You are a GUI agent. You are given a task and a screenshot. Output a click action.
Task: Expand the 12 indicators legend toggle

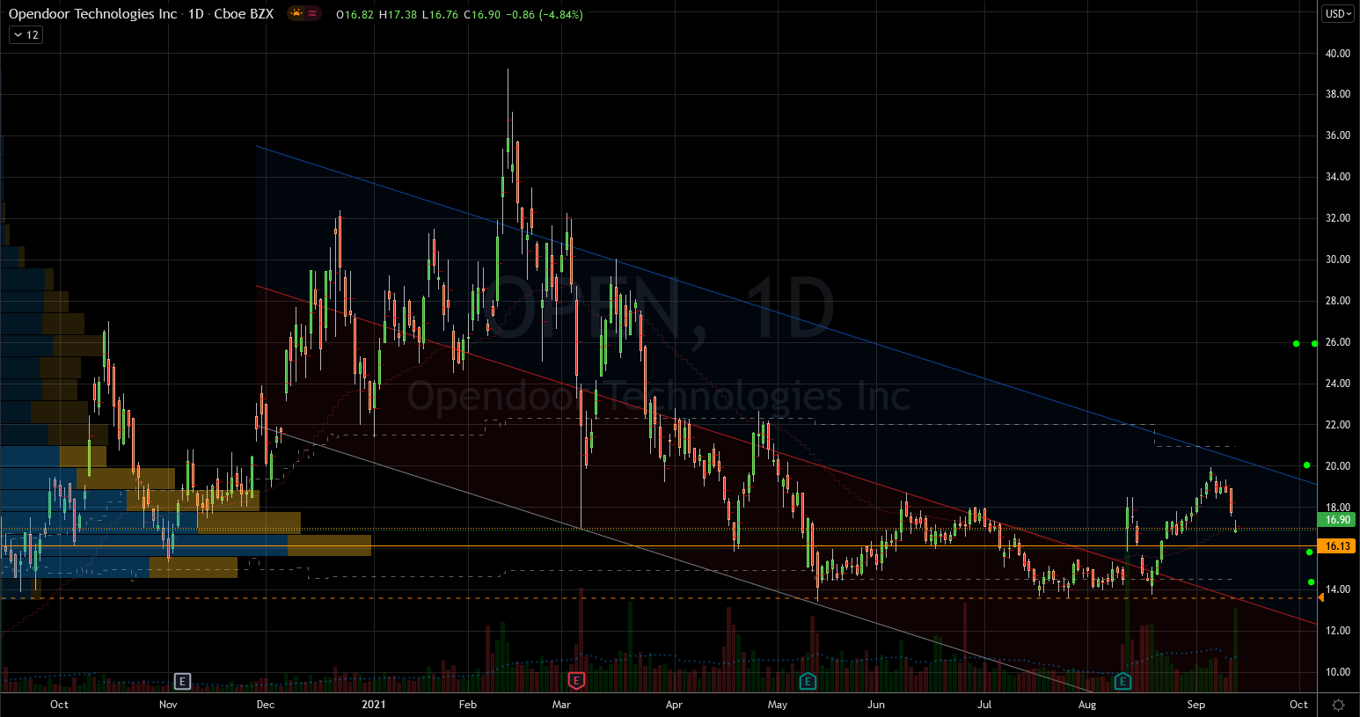[x=26, y=35]
